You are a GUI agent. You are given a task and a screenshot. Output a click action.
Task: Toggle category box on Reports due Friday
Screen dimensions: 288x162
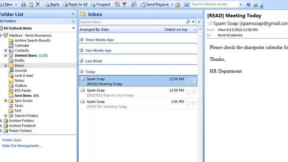(x=189, y=92)
